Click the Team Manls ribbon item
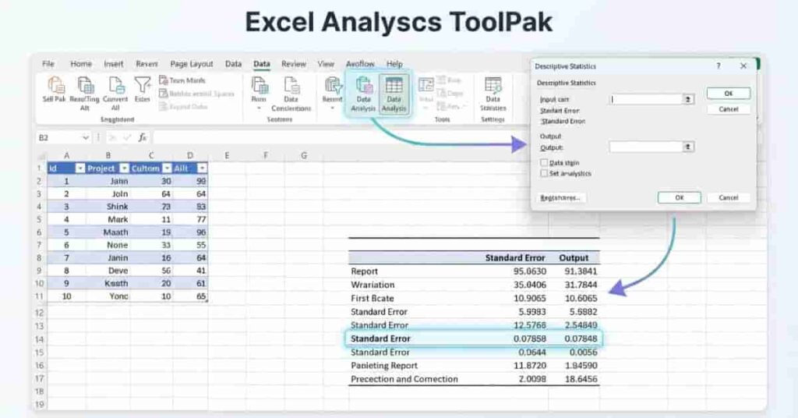This screenshot has width=798, height=418. coord(182,80)
